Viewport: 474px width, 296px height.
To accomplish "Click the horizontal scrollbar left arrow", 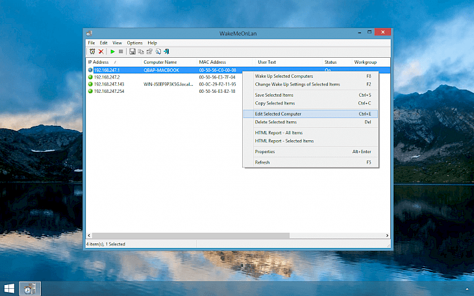I will click(x=89, y=236).
